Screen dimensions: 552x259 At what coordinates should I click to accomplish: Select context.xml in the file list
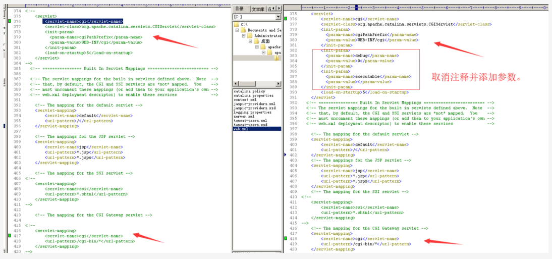pyautogui.click(x=244, y=100)
